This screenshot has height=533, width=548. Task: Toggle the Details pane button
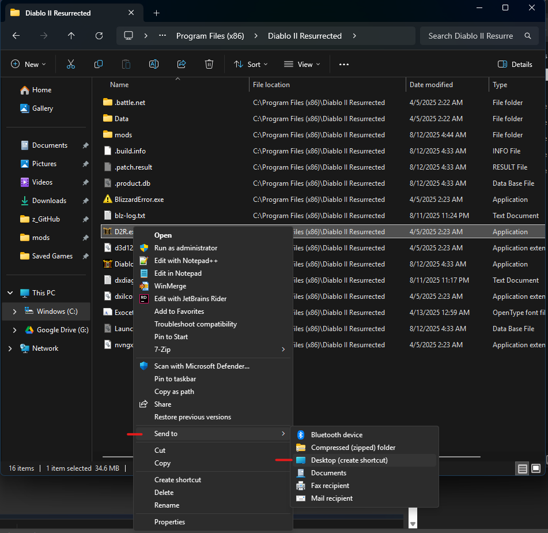point(515,65)
